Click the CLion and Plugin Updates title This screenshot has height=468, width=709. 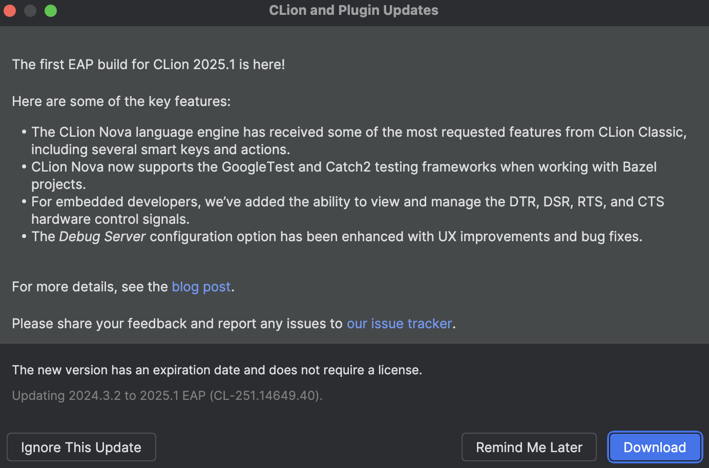[353, 10]
